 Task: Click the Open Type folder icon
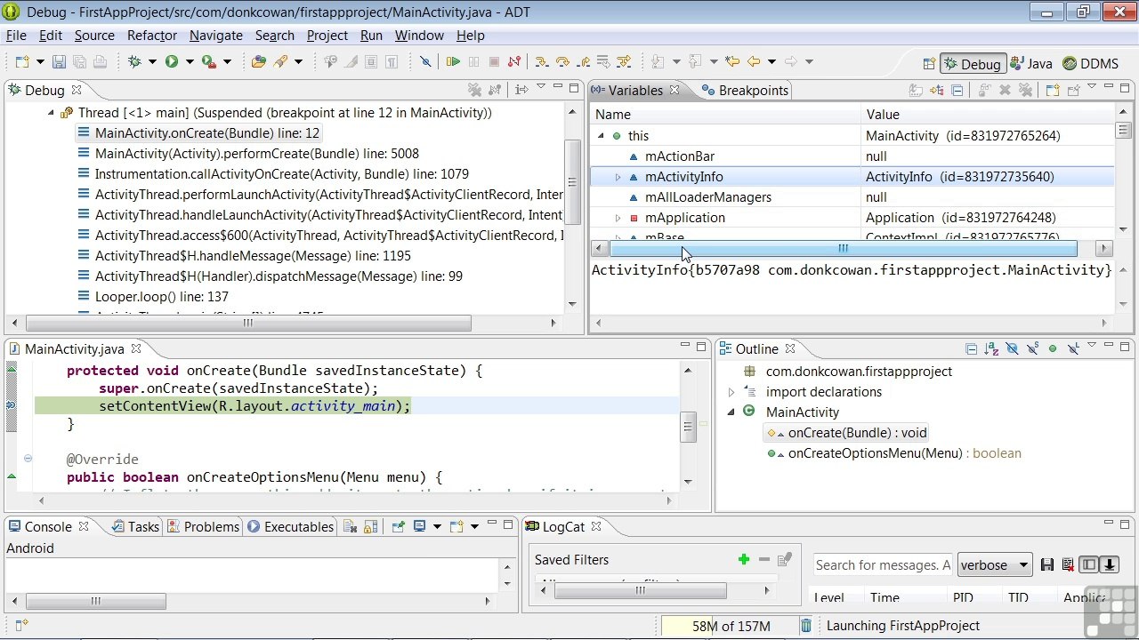tap(259, 61)
